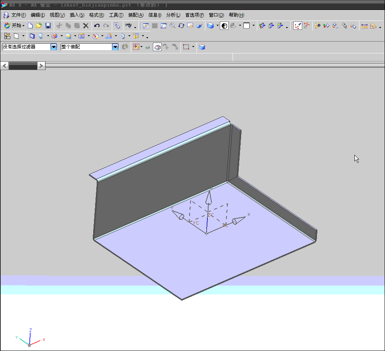Click the red corner feature icon
The width and height of the screenshot is (385, 351).
pos(55,36)
